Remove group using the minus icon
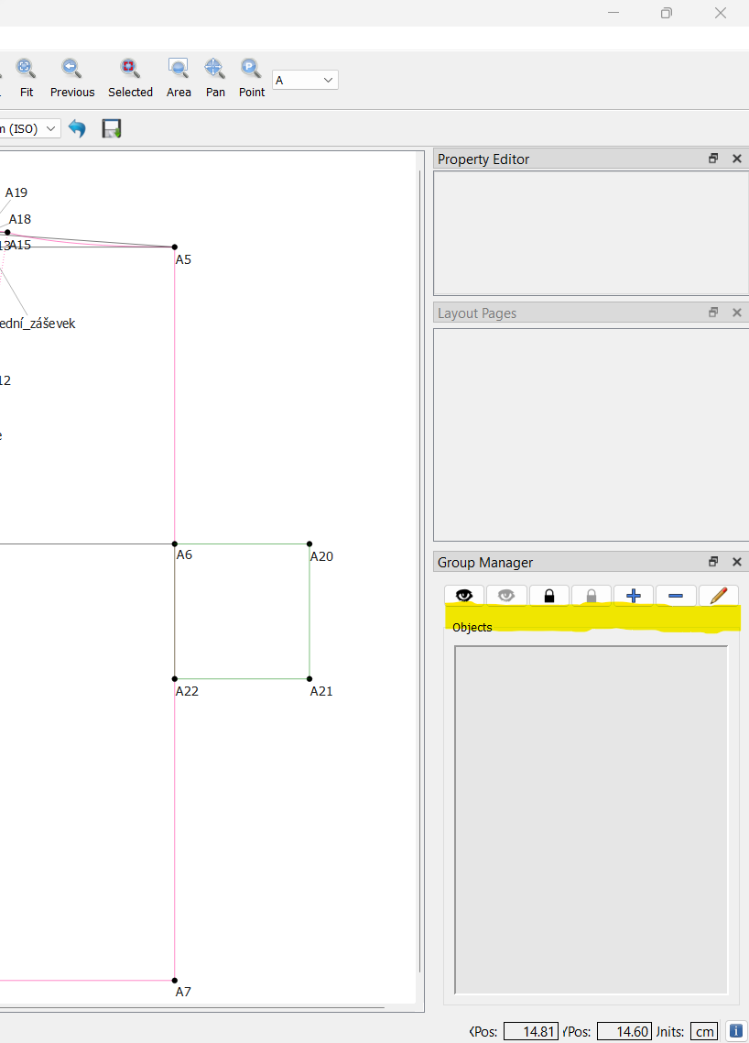Image resolution: width=749 pixels, height=1043 pixels. click(676, 596)
